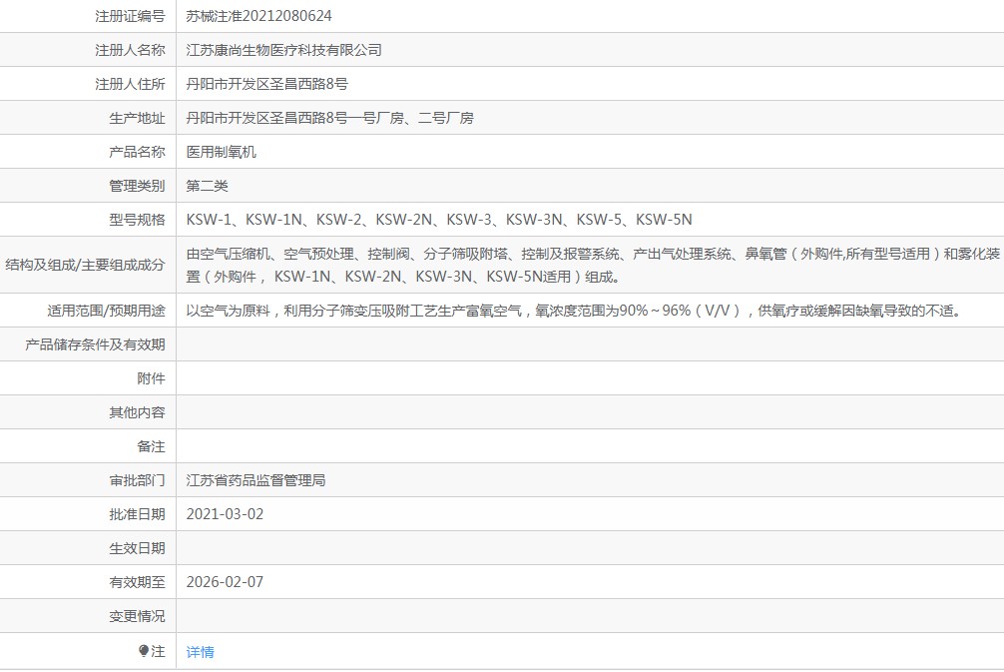Select the model list starting KSW-1、KSW-1N

(439, 220)
